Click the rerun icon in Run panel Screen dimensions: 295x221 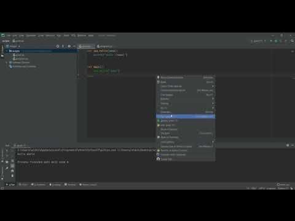click(x=7, y=150)
